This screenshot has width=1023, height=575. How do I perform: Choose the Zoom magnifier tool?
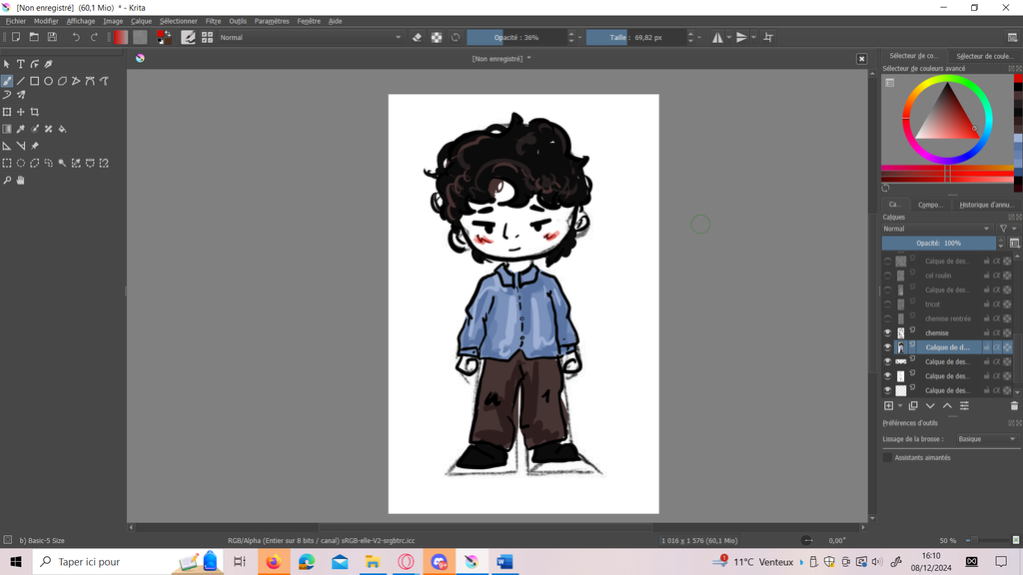7,181
